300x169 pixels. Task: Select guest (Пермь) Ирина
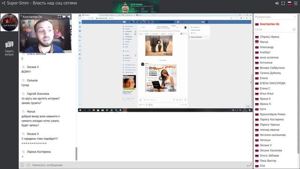(x=270, y=37)
